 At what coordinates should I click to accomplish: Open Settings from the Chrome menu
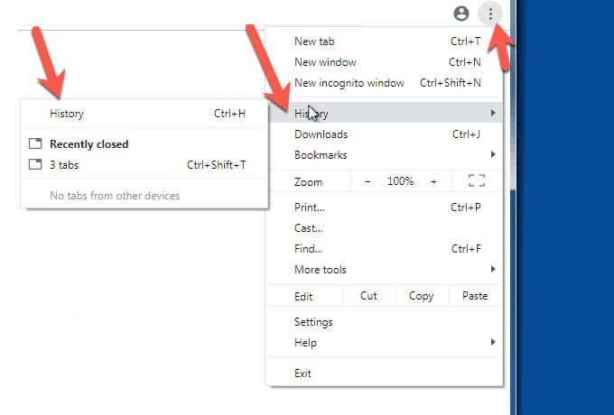(x=313, y=322)
